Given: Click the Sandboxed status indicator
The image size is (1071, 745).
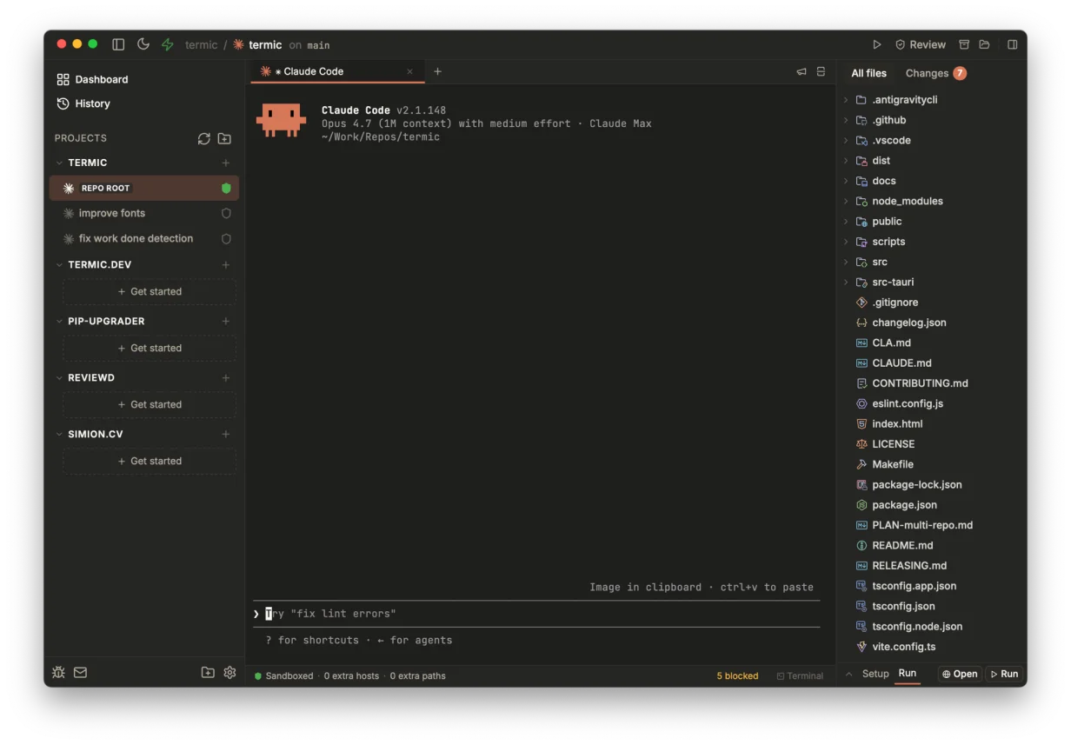Looking at the screenshot, I should 283,675.
